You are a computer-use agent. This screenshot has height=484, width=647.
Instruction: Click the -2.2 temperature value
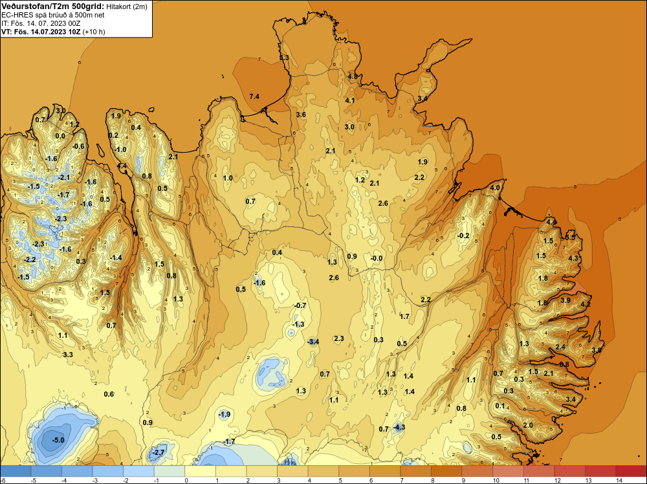coord(29,259)
